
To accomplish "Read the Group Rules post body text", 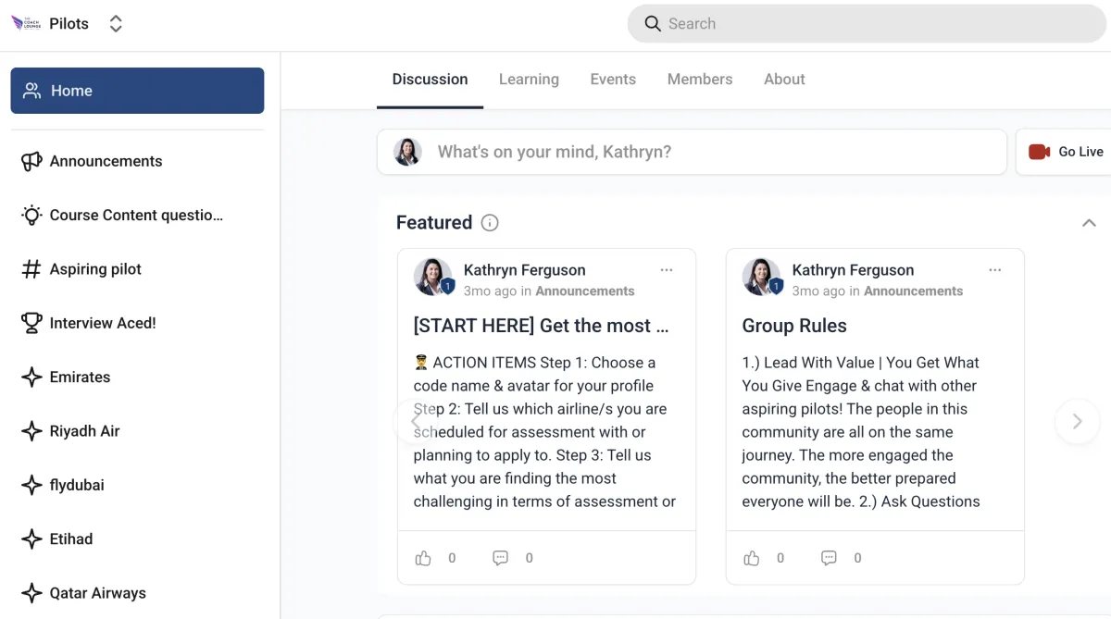I will (x=862, y=432).
